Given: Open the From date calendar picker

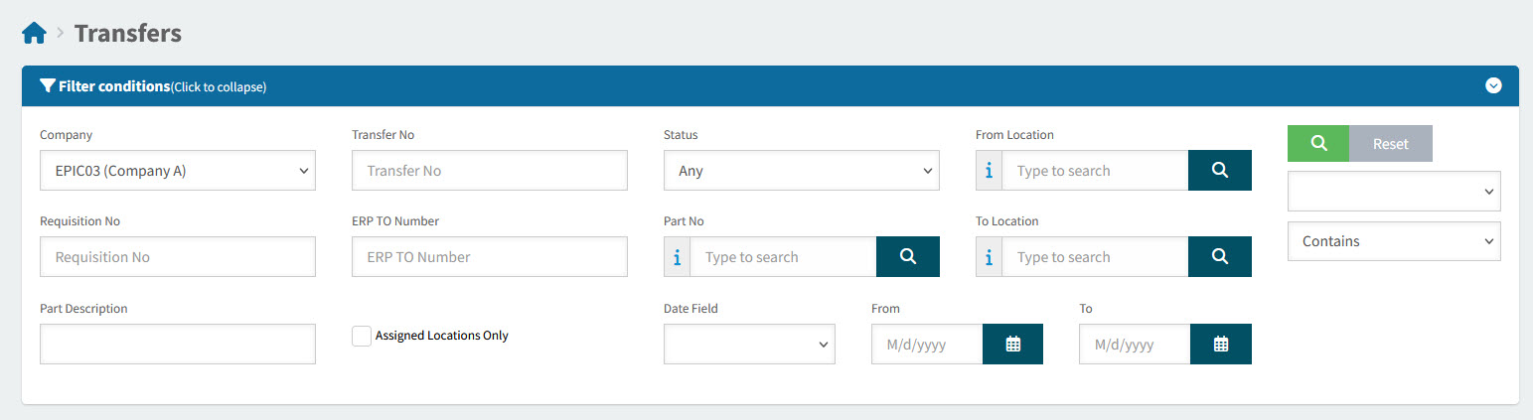Looking at the screenshot, I should coord(1012,345).
